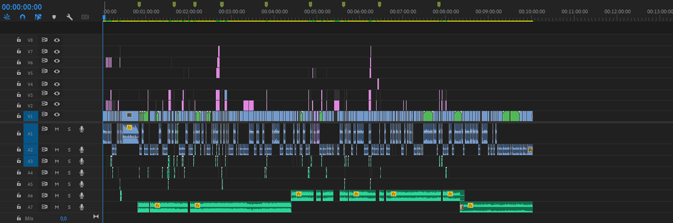Screen dimensions: 673x223
Task: Hide video track V8 with eye icon
Action: [57, 40]
